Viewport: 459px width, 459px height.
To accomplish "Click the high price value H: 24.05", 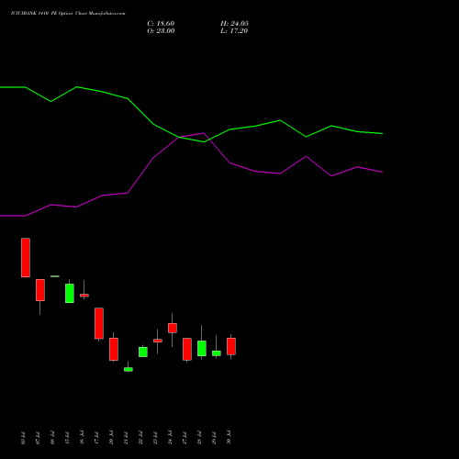I will point(234,24).
